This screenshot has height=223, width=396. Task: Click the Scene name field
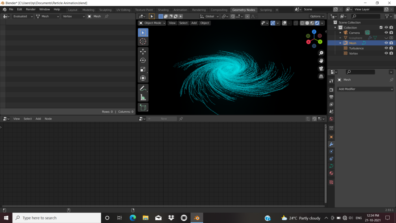(x=317, y=9)
